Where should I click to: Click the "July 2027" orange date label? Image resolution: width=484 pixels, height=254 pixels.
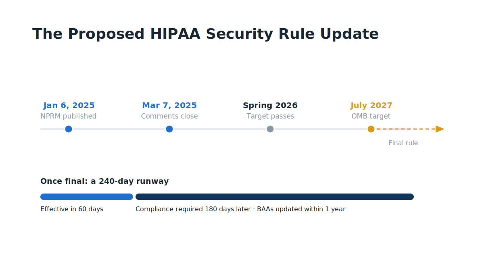click(x=371, y=106)
